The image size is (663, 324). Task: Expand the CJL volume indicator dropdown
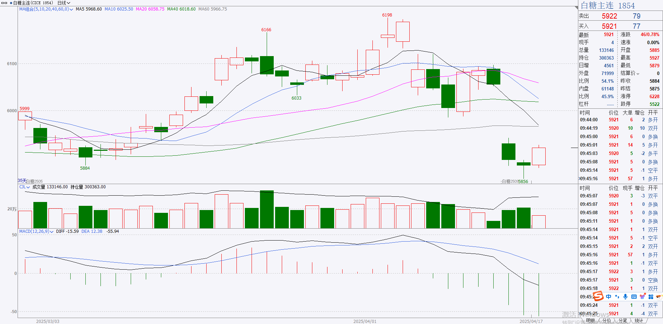tap(25, 187)
